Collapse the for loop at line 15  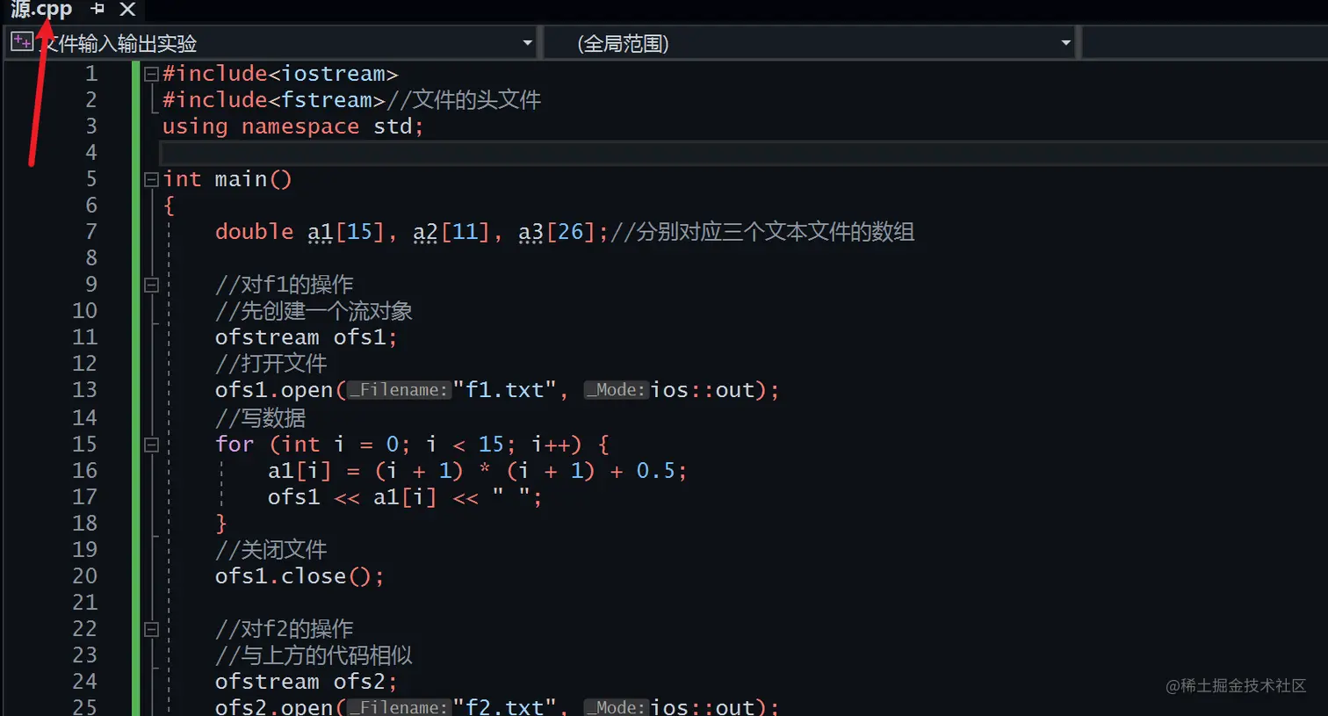point(151,445)
